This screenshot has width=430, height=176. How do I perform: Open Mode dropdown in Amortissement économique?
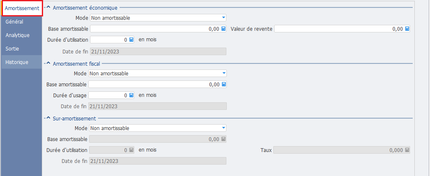(x=223, y=18)
